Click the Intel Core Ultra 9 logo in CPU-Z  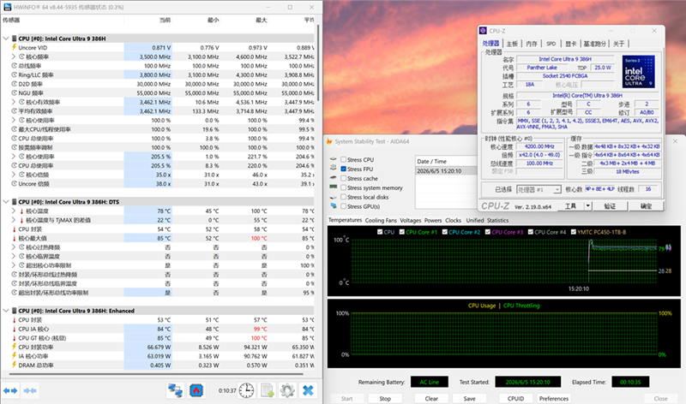(638, 72)
